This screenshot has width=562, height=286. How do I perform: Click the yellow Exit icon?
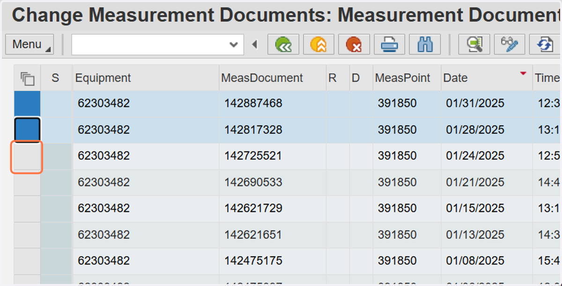coord(319,45)
